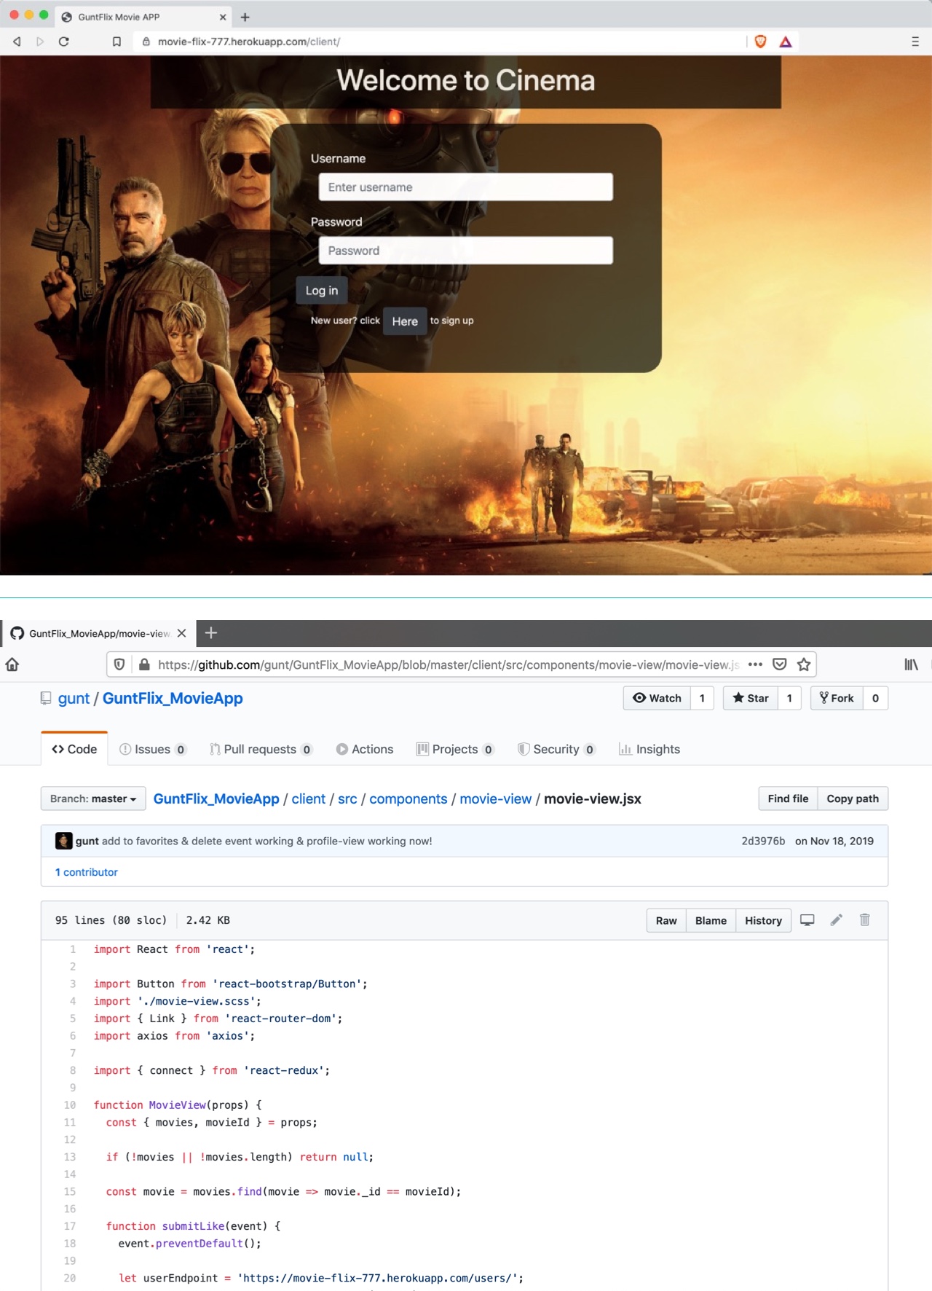Select code line number 17

click(70, 1226)
